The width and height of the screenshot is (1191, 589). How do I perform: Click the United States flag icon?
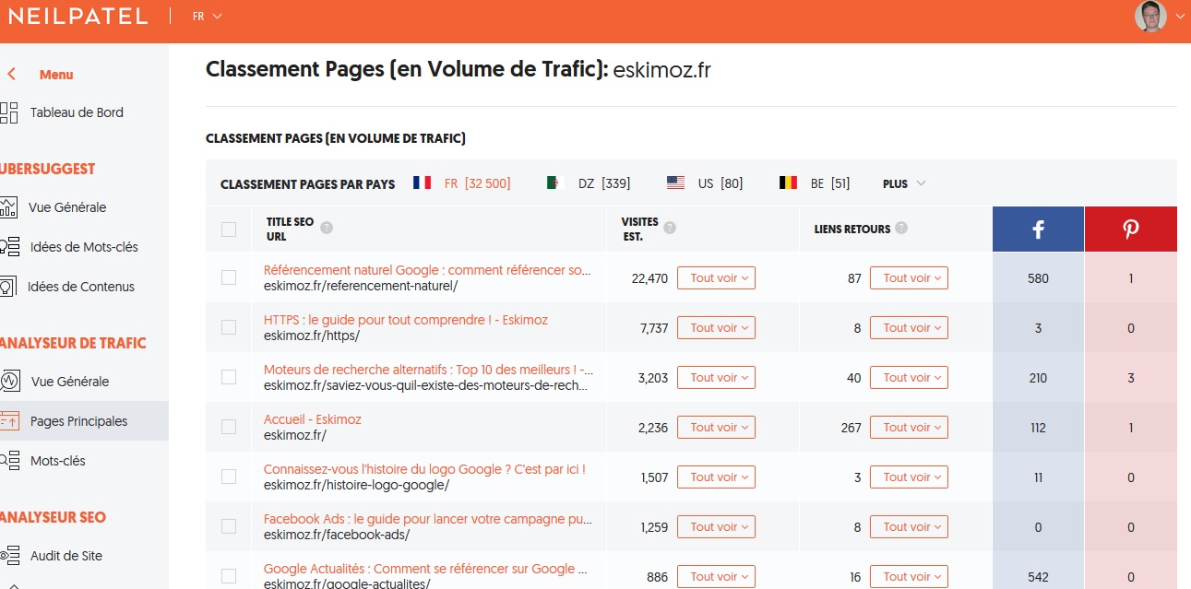point(675,183)
